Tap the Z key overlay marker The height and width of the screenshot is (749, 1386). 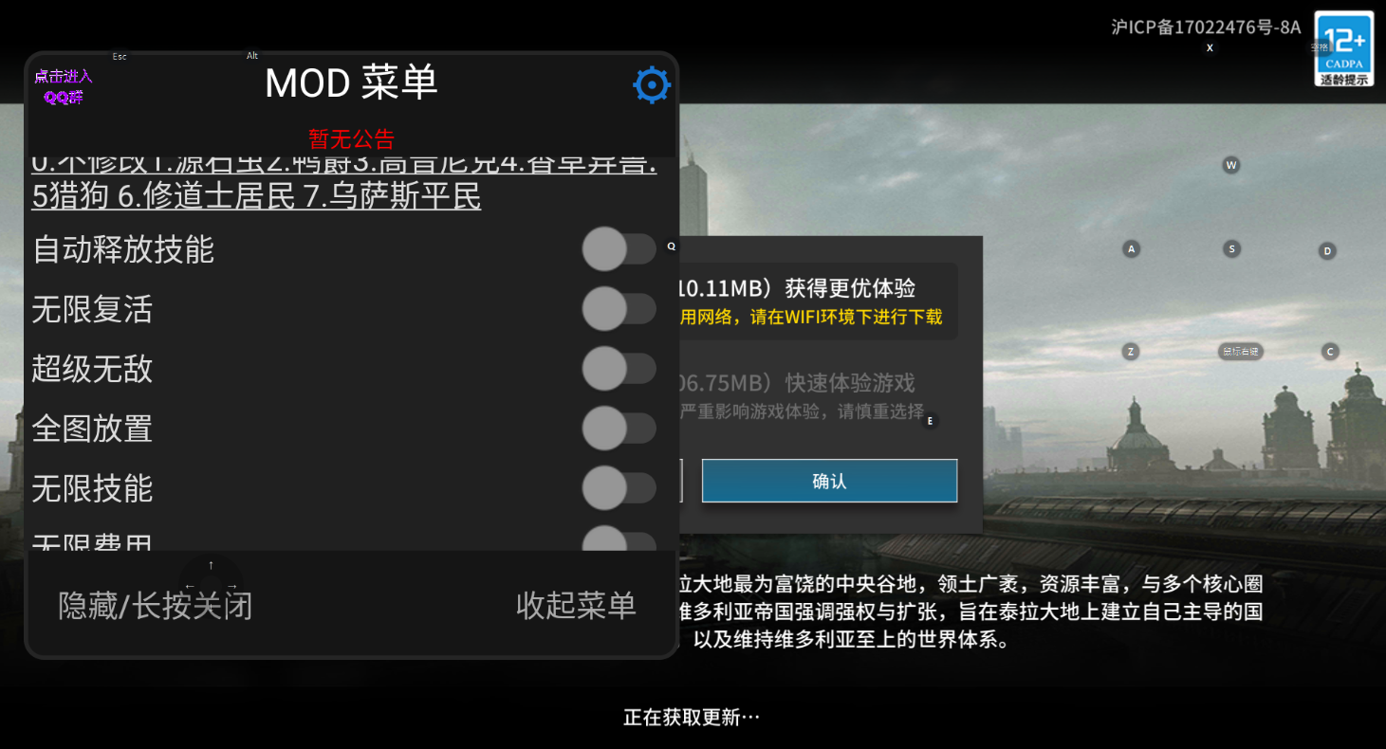click(1130, 352)
